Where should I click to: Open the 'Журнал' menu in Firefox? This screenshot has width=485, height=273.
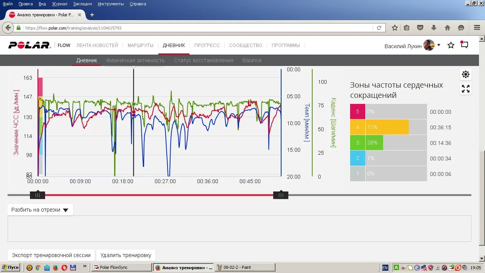(59, 4)
